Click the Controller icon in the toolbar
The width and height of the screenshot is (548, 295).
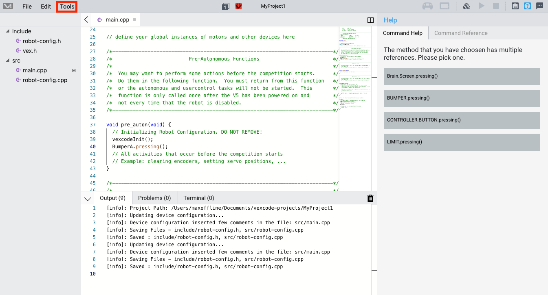point(427,6)
